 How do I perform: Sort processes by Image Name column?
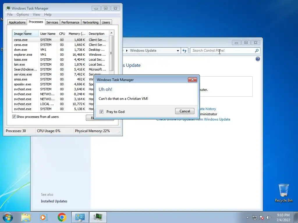(x=26, y=34)
